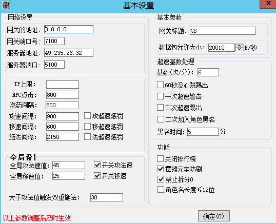This screenshot has width=276, height=224.
Task: Click the 网络设置 group label
Action: pyautogui.click(x=20, y=17)
